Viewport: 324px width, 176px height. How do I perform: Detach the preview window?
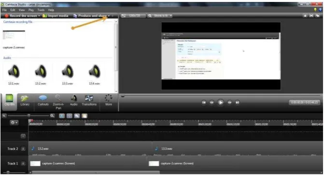tap(318, 16)
